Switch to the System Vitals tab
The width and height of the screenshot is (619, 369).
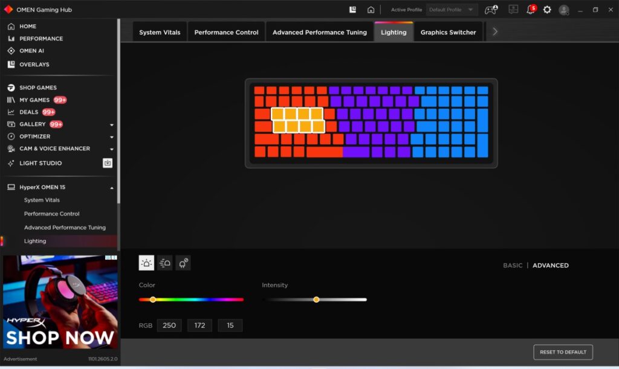point(160,33)
